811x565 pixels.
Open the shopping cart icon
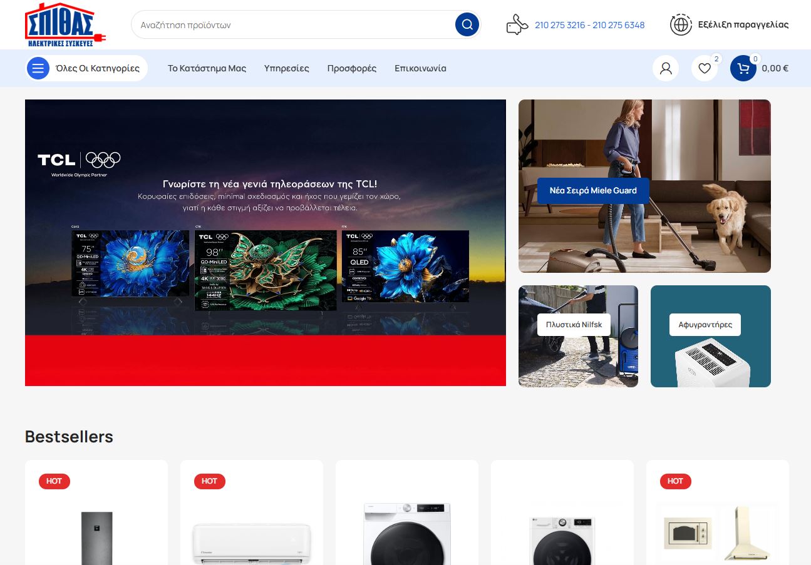(x=743, y=68)
